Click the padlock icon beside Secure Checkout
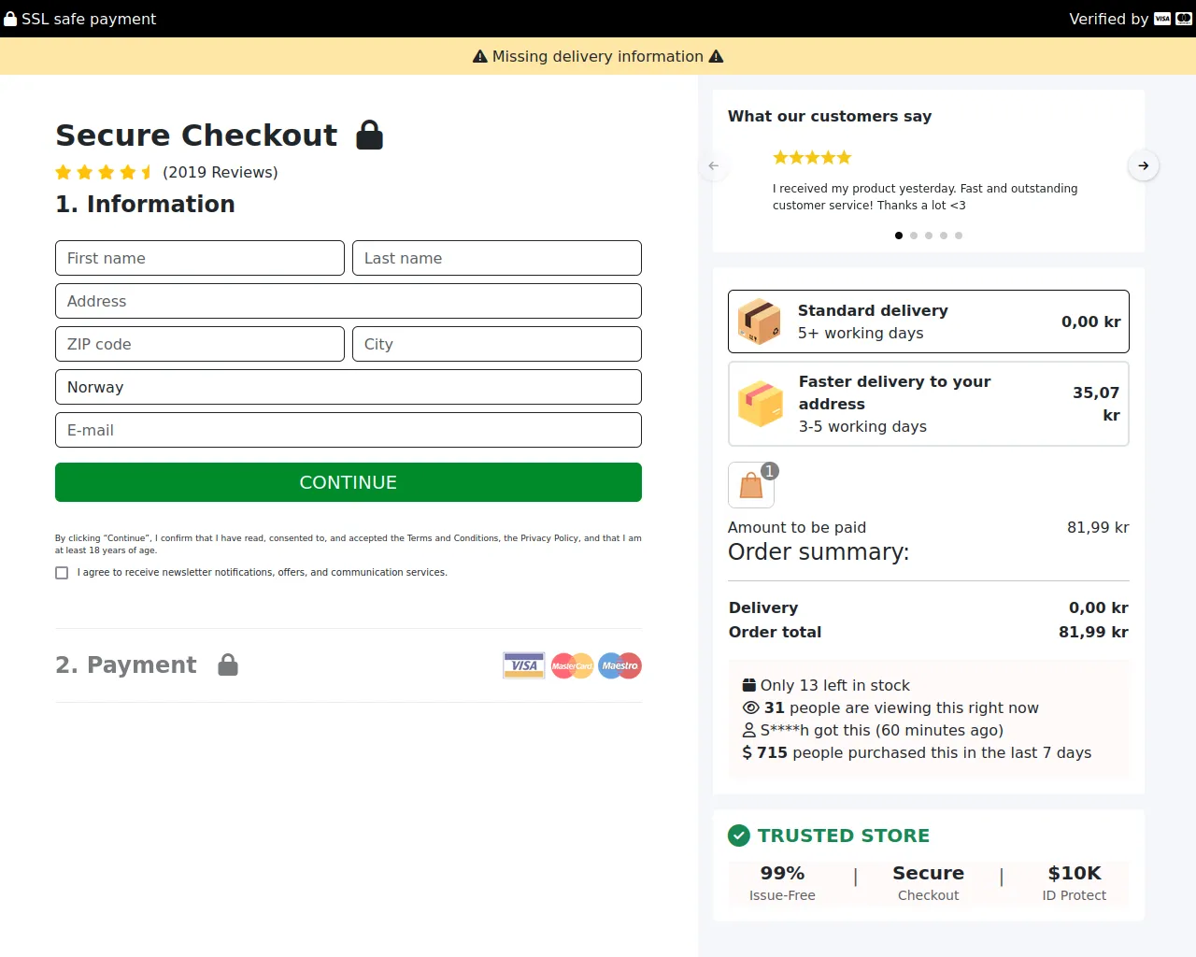Viewport: 1196px width, 957px height. click(370, 135)
